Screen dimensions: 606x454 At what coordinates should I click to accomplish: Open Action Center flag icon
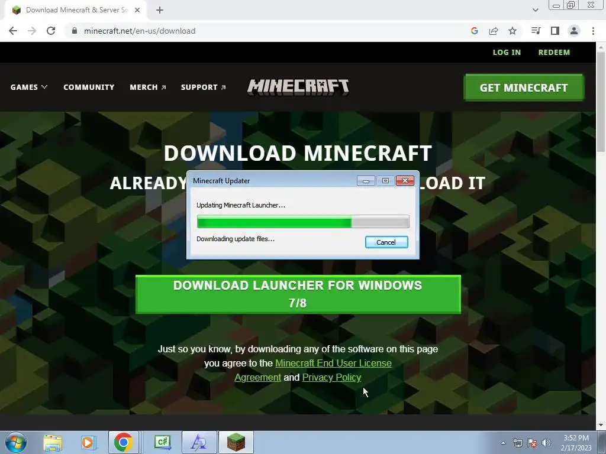point(532,443)
